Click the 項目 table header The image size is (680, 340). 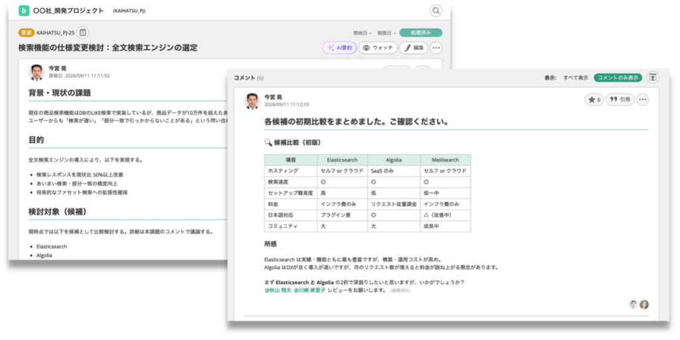point(291,160)
